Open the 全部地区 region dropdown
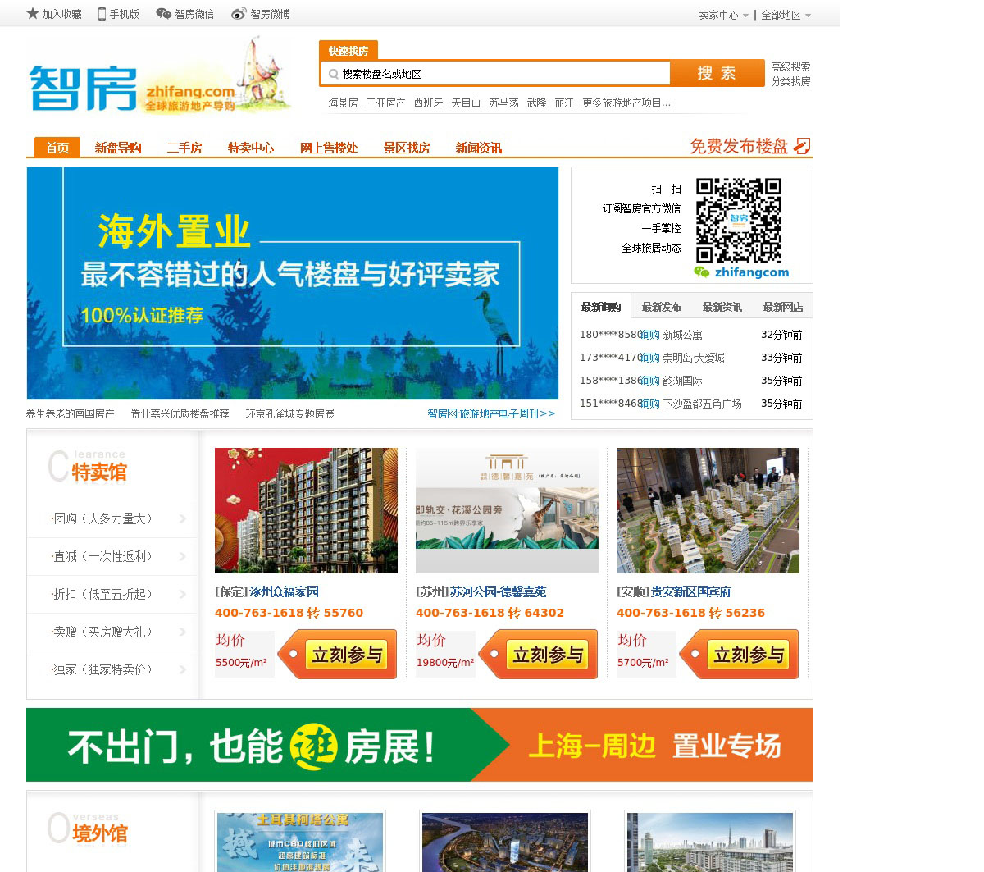 click(x=786, y=15)
